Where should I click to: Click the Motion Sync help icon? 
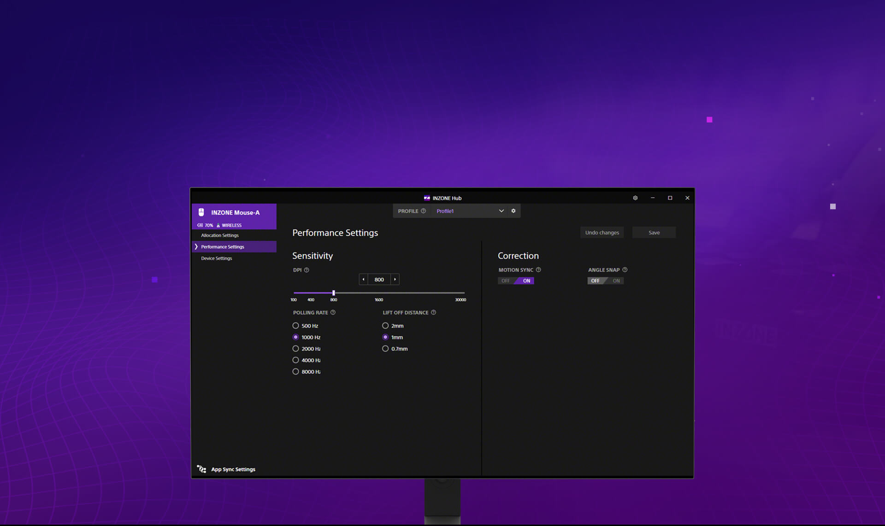[x=538, y=270]
